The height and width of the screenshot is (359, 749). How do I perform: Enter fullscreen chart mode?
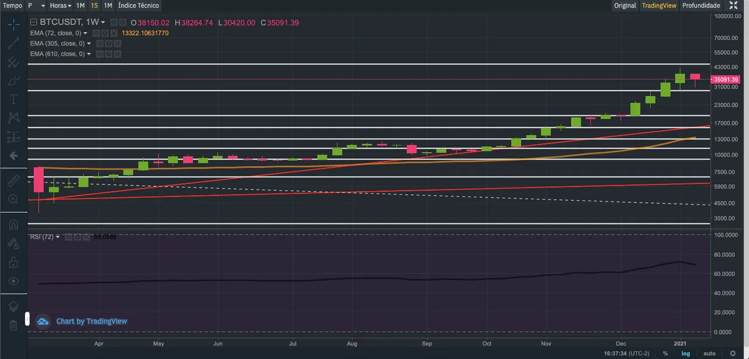734,5
